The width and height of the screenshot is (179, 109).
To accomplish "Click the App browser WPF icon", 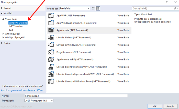I will point(50,60).
